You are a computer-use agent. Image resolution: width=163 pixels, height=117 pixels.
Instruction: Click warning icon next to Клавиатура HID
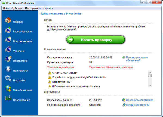click(50, 82)
